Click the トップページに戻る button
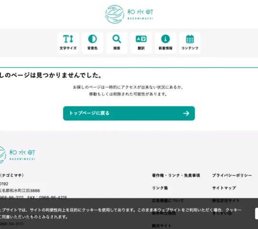The height and width of the screenshot is (229, 258). point(129,114)
